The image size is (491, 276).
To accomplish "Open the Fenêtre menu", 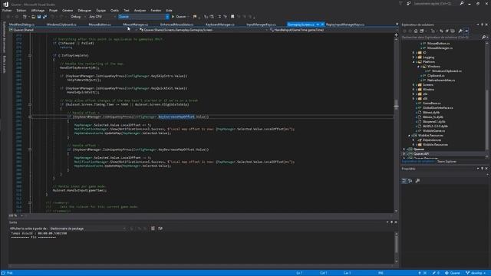I will [x=156, y=10].
